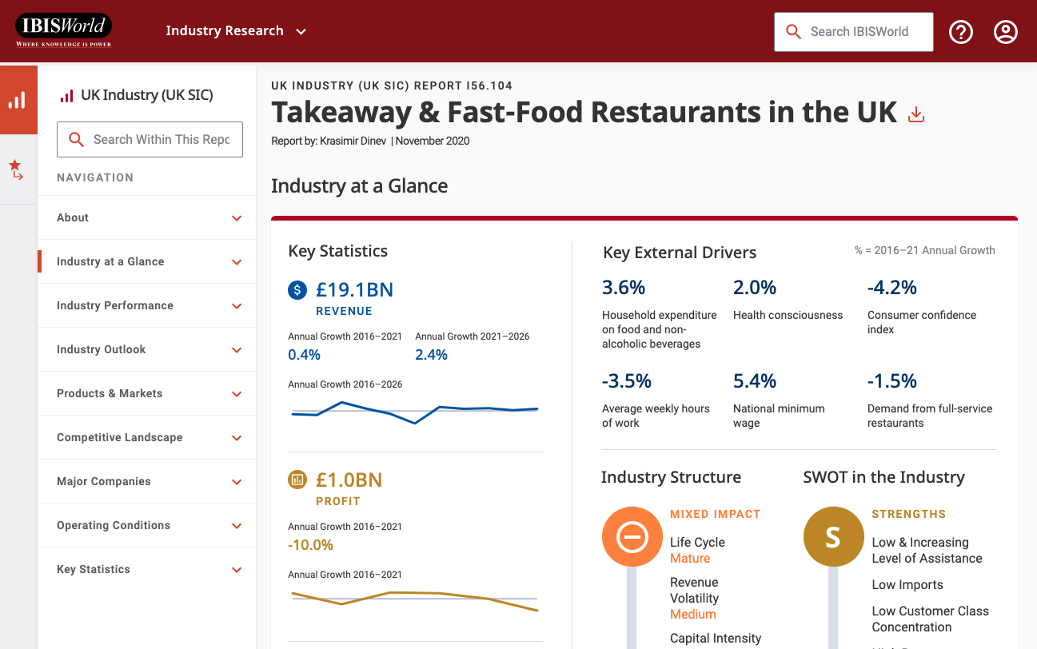Open the Competitive Landscape nav item
Screen dimensions: 1037x649
tap(120, 437)
